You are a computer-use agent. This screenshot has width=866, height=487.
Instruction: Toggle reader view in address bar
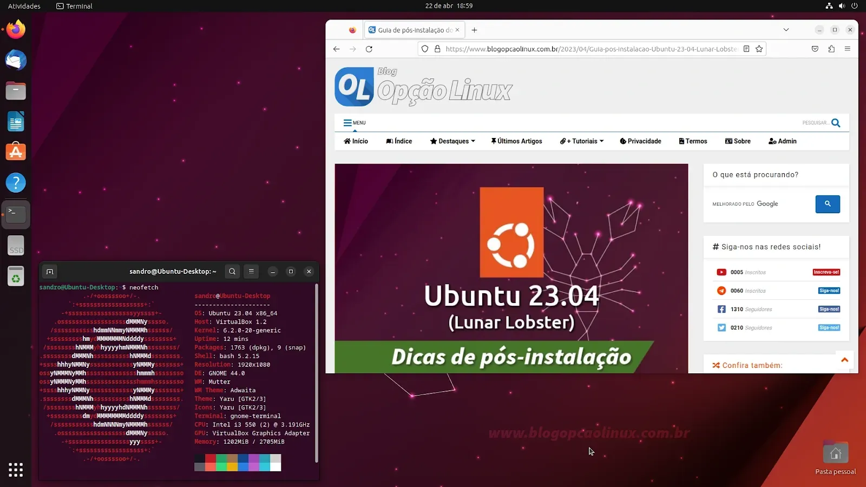click(746, 49)
